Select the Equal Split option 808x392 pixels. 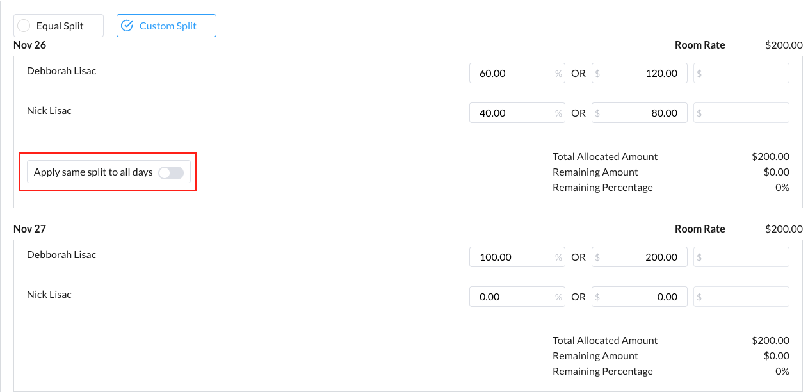pyautogui.click(x=58, y=26)
